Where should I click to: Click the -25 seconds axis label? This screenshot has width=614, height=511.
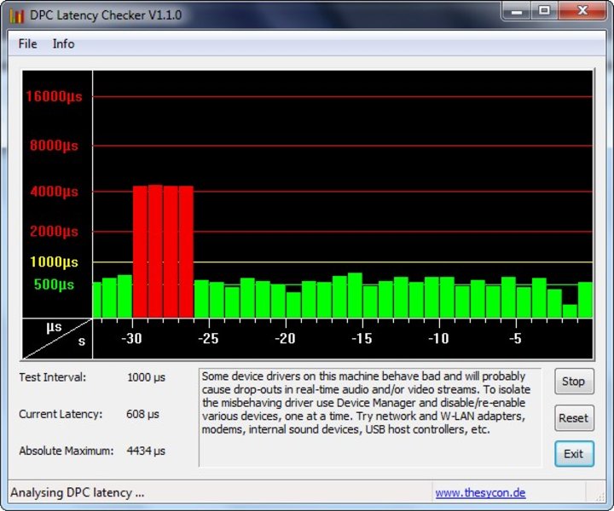(x=208, y=338)
